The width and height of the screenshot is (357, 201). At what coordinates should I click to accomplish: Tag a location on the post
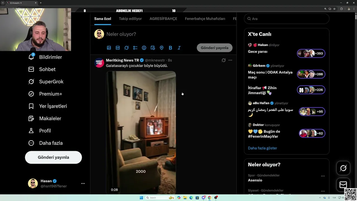pos(161,48)
